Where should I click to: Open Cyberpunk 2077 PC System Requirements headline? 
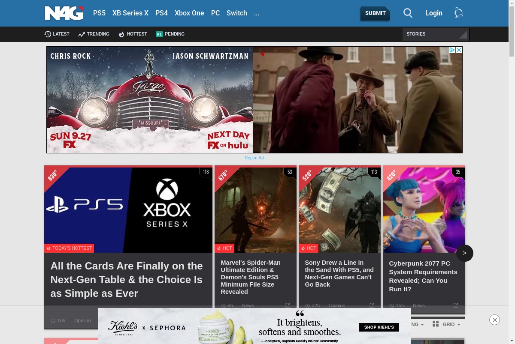(x=423, y=276)
